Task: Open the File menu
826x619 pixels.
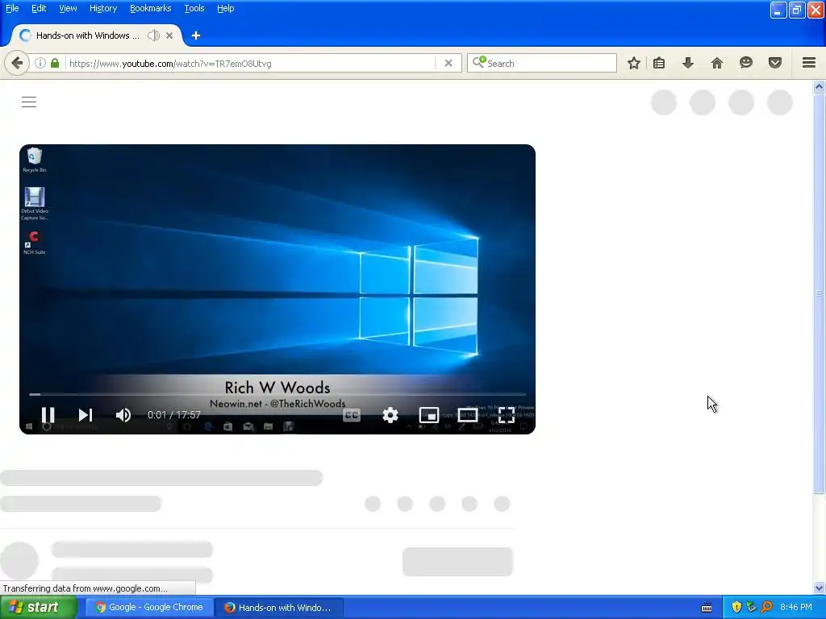Action: (x=12, y=8)
